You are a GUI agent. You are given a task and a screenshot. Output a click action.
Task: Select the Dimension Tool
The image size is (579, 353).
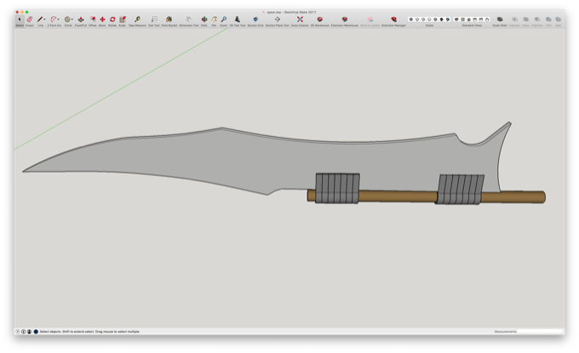pyautogui.click(x=189, y=20)
